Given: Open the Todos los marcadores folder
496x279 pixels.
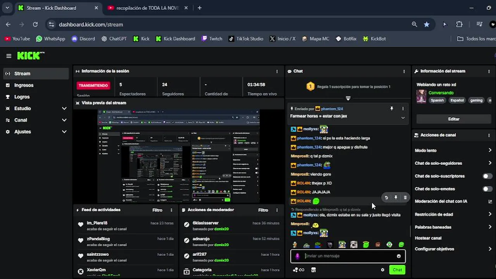Looking at the screenshot, I should pos(476,39).
